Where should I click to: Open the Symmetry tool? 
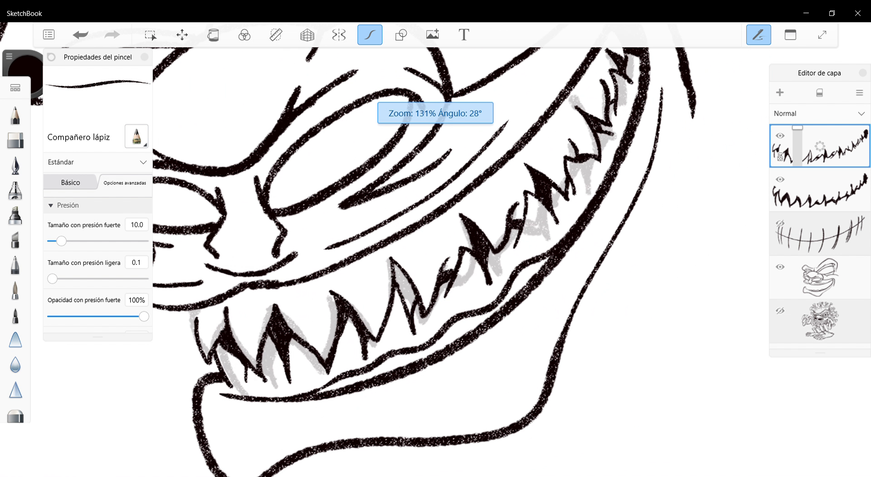(x=338, y=34)
